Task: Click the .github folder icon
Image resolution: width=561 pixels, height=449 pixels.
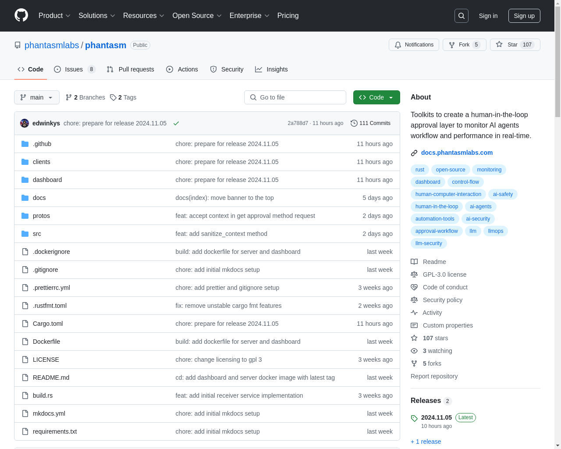Action: coord(25,144)
